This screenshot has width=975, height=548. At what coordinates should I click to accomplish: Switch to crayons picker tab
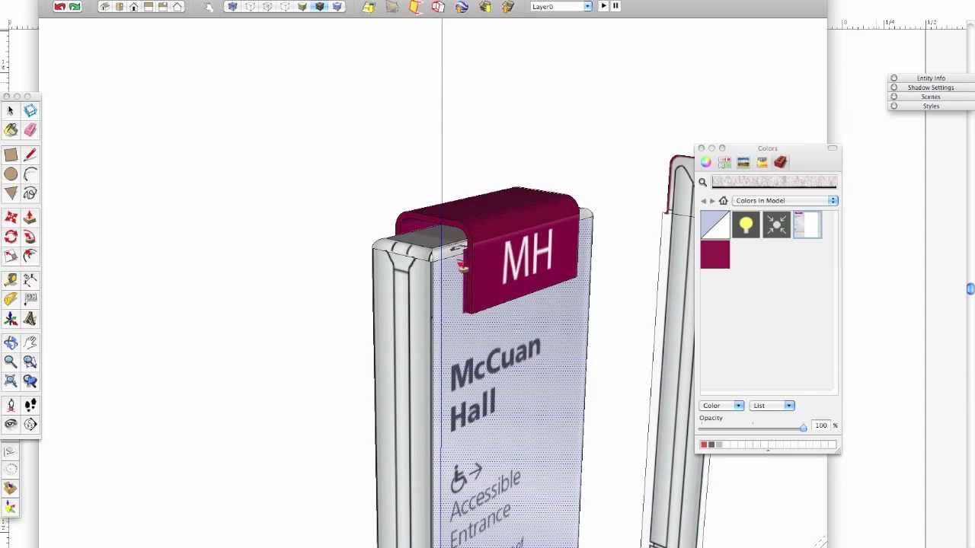pos(762,163)
